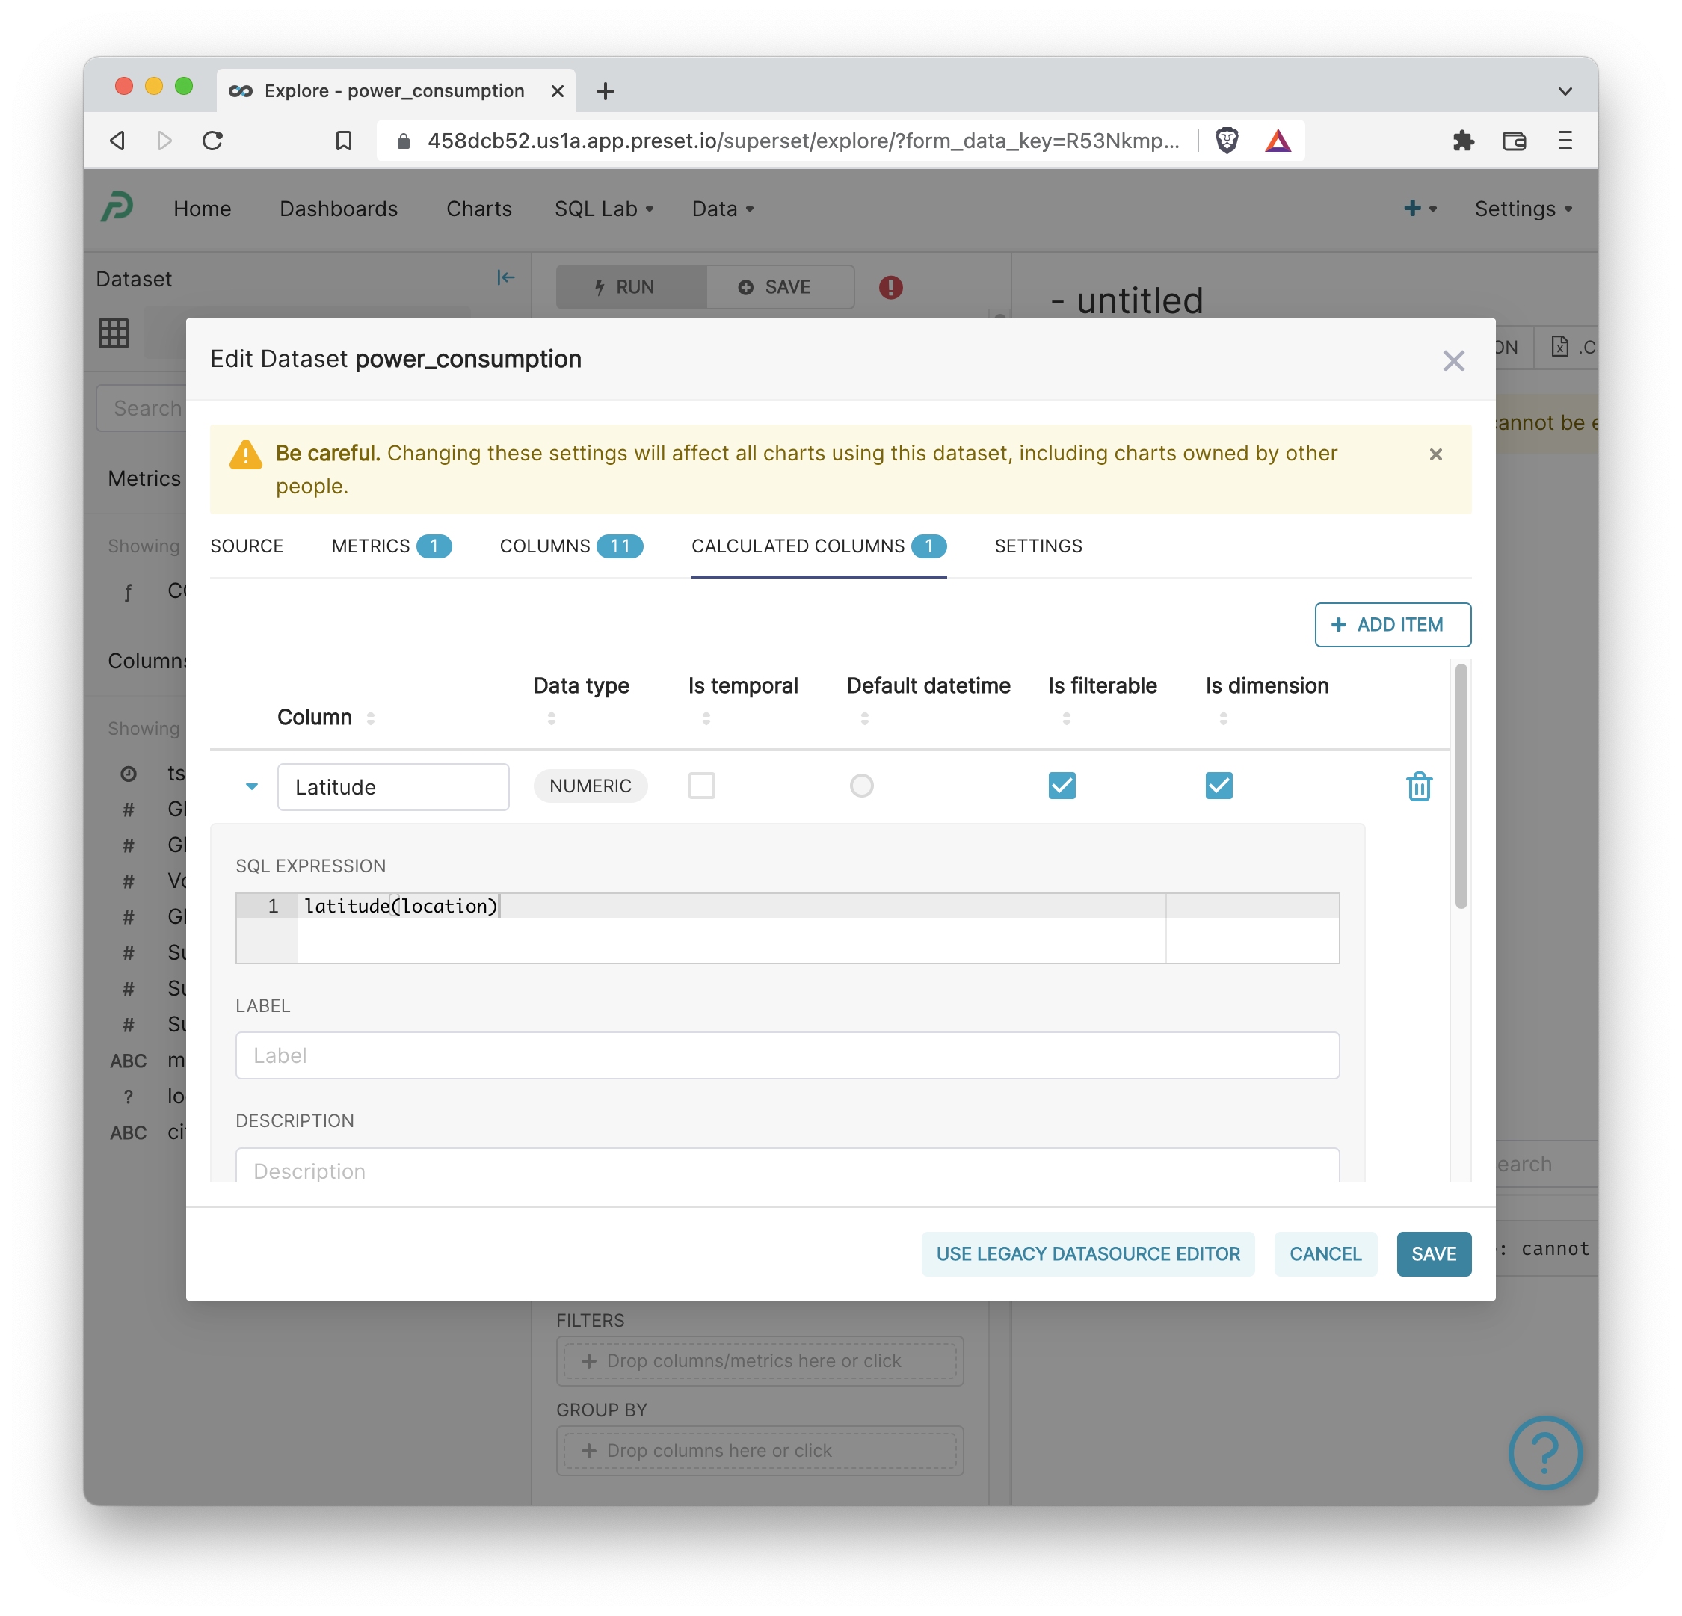Open browser extensions puzzle icon
Viewport: 1682px width, 1616px height.
(x=1462, y=141)
